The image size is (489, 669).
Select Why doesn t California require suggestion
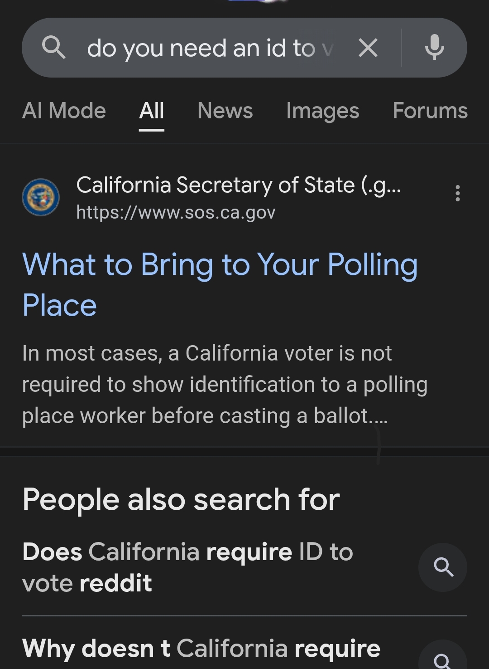tap(201, 649)
